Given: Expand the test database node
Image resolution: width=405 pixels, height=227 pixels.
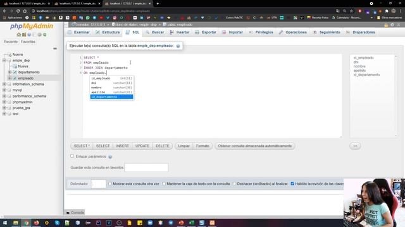Looking at the screenshot, I should click(x=4, y=113).
